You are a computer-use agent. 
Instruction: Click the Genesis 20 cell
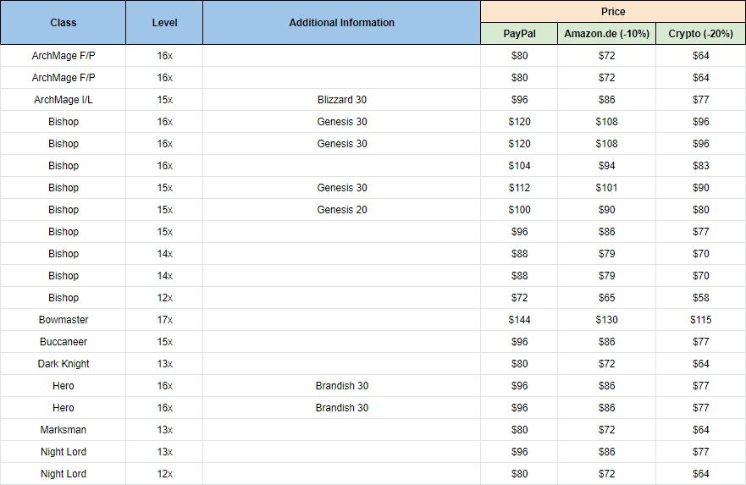(x=341, y=210)
